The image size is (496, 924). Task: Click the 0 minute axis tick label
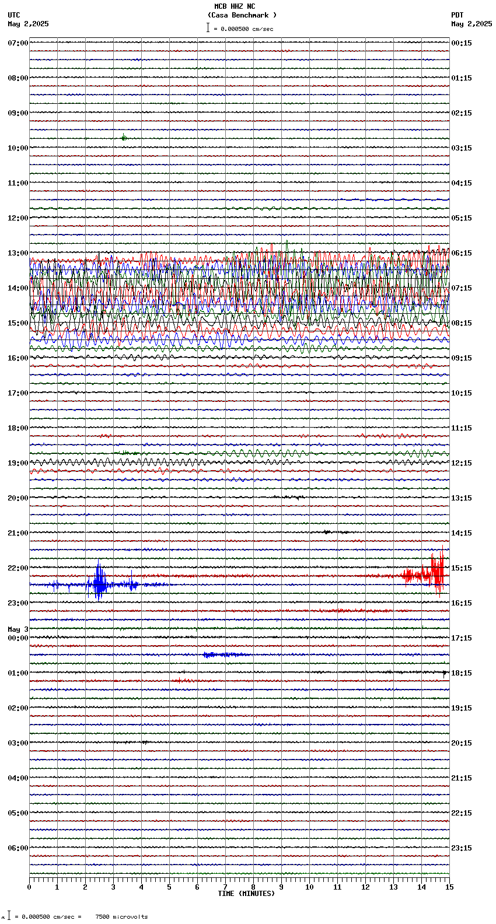pos(29,887)
